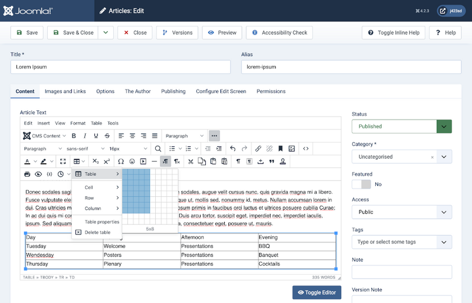
Task: Apply superscript formatting
Action: 107,162
